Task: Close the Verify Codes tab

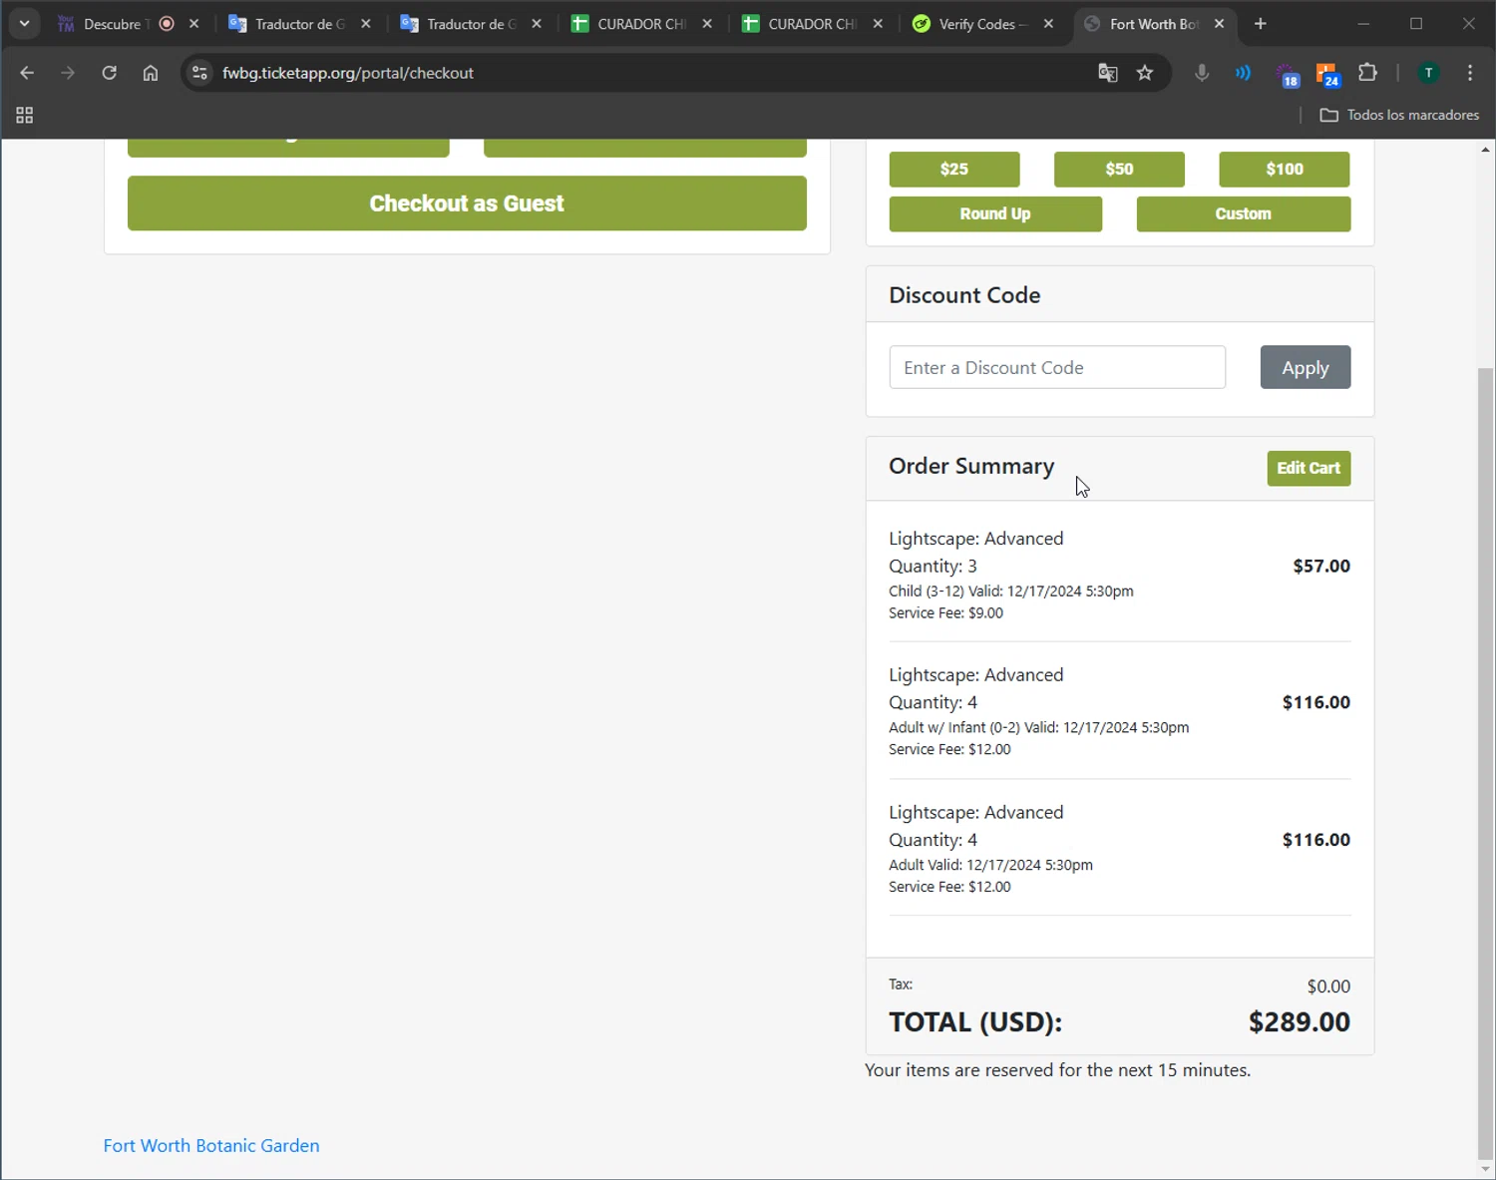Action: pos(1048,24)
